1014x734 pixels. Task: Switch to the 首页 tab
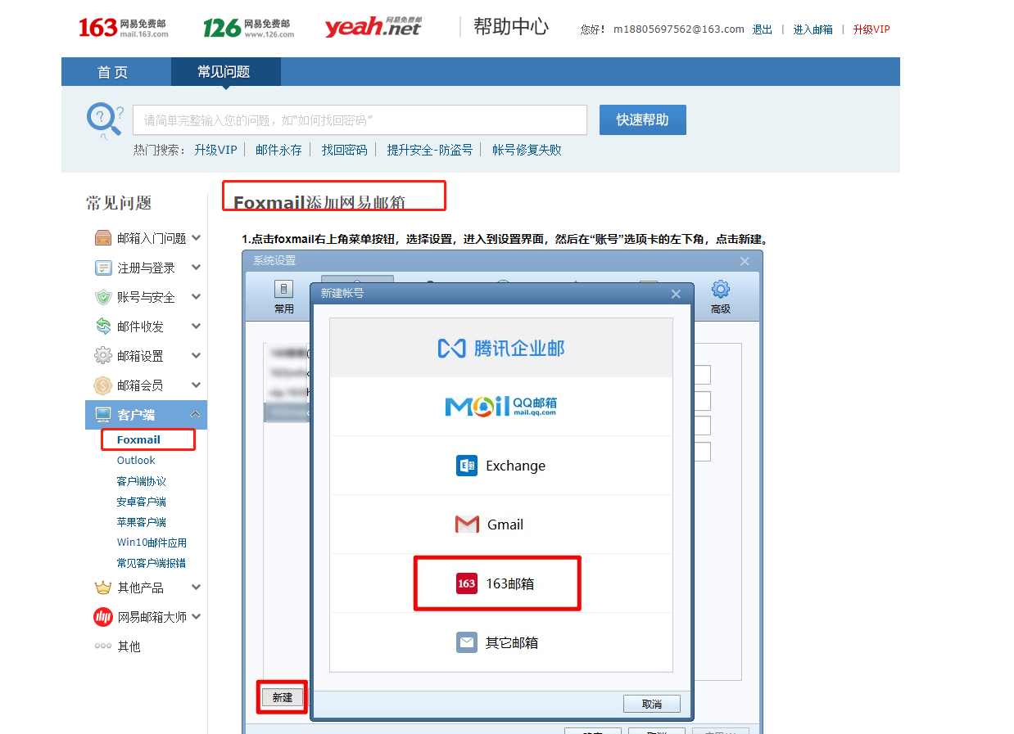[x=113, y=72]
